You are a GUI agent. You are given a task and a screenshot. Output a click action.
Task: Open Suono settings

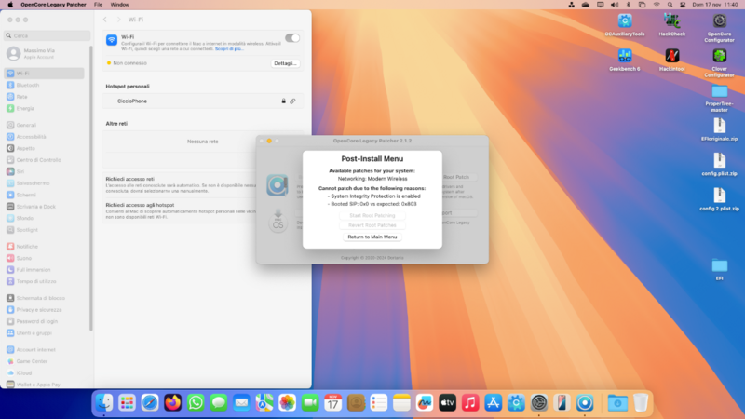[44, 258]
